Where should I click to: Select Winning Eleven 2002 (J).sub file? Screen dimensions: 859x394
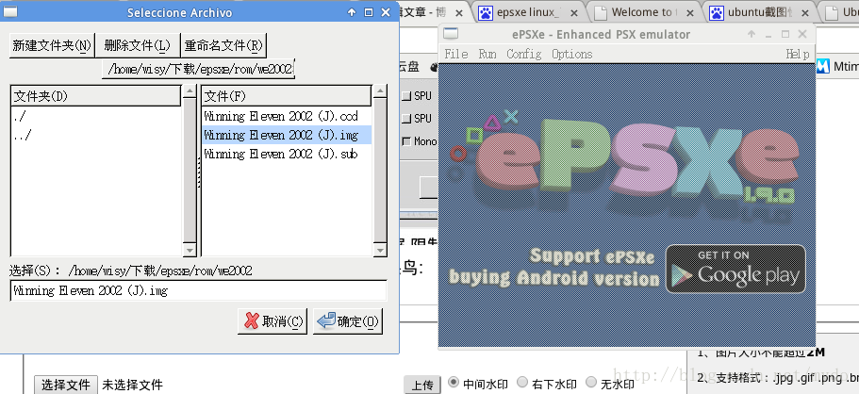coord(287,154)
